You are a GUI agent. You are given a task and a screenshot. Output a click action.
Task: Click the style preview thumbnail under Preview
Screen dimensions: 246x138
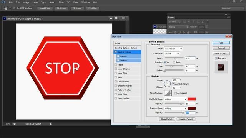(x=221, y=67)
